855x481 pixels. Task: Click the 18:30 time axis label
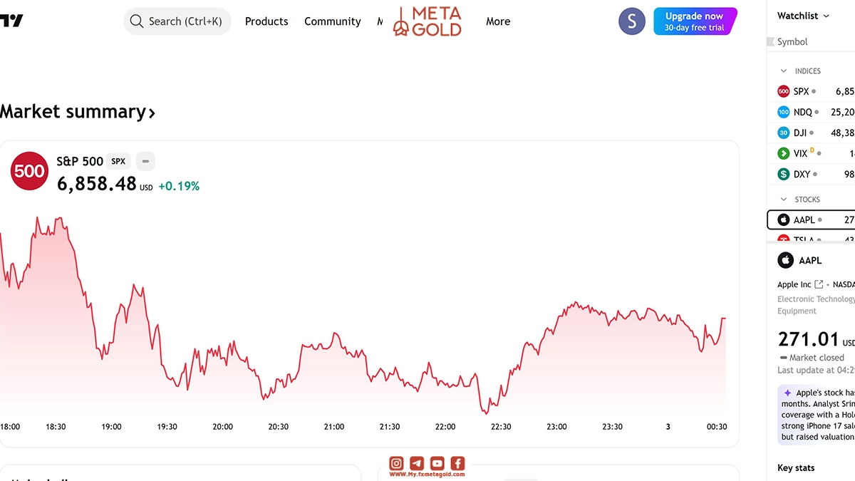(56, 427)
